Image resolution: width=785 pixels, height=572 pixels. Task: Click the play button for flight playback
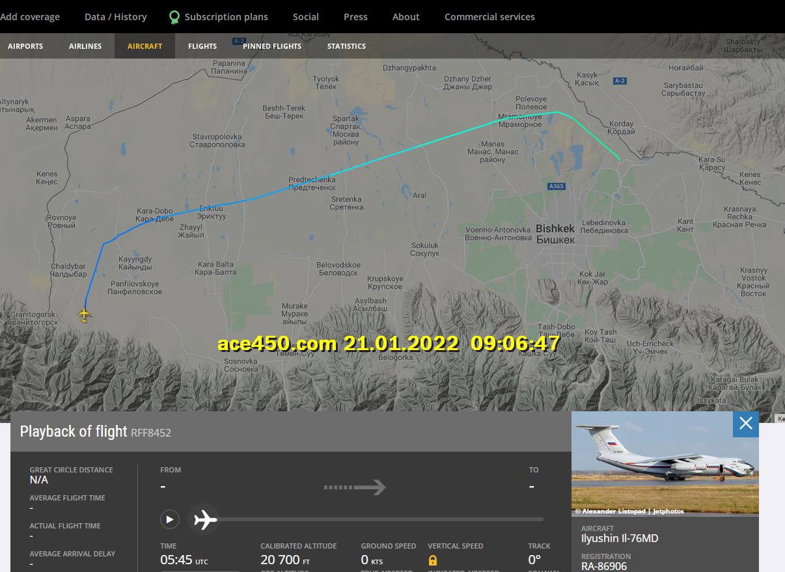tap(169, 519)
